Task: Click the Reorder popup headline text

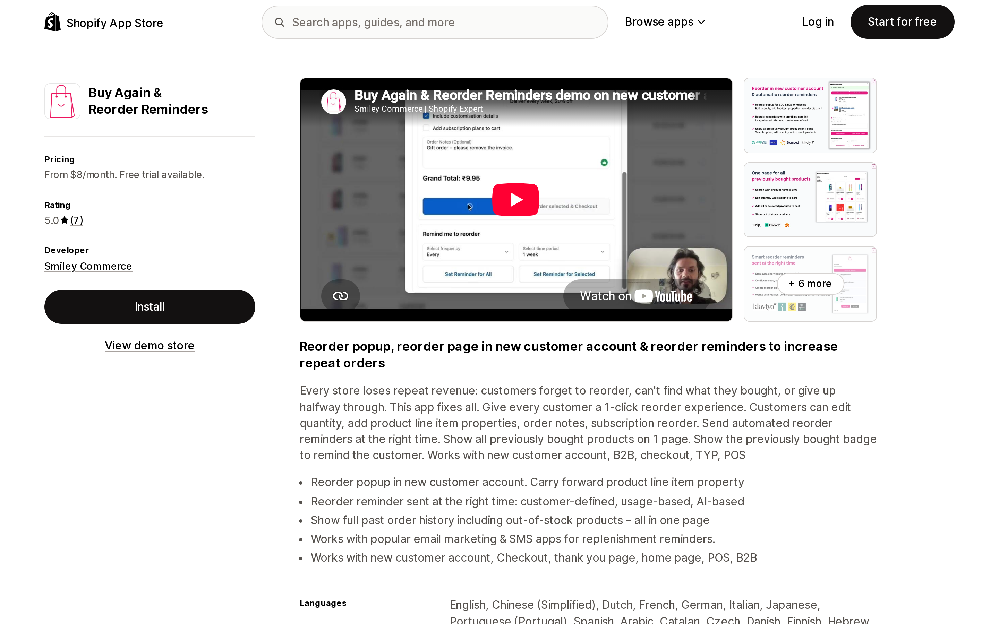Action: 569,355
